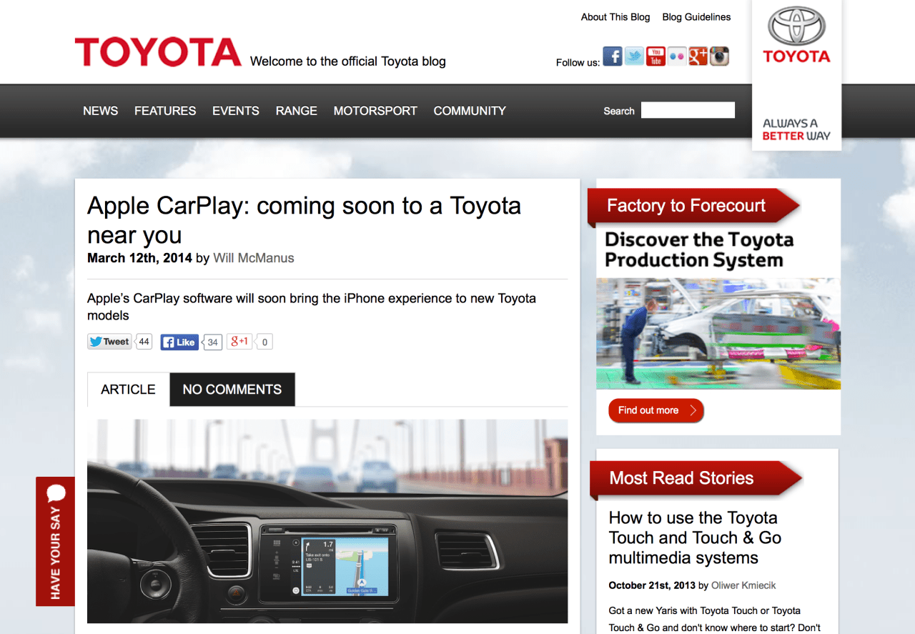This screenshot has height=634, width=915.
Task: Open Toyota's Facebook page icon
Action: point(612,56)
